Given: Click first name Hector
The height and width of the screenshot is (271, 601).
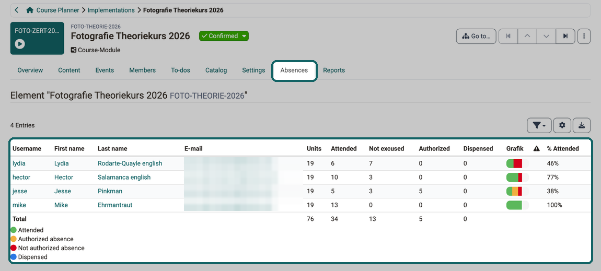Looking at the screenshot, I should pos(64,177).
